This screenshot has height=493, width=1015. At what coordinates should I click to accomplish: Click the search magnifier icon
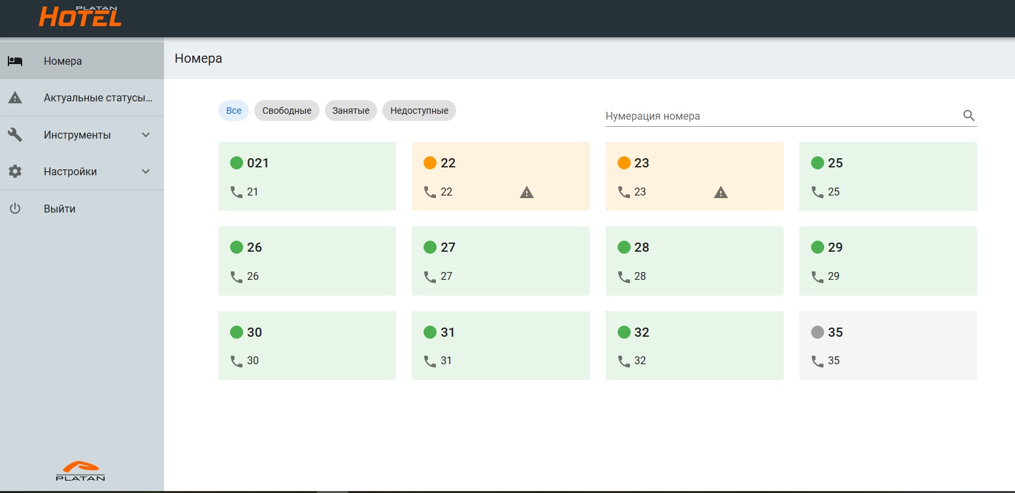click(x=969, y=116)
